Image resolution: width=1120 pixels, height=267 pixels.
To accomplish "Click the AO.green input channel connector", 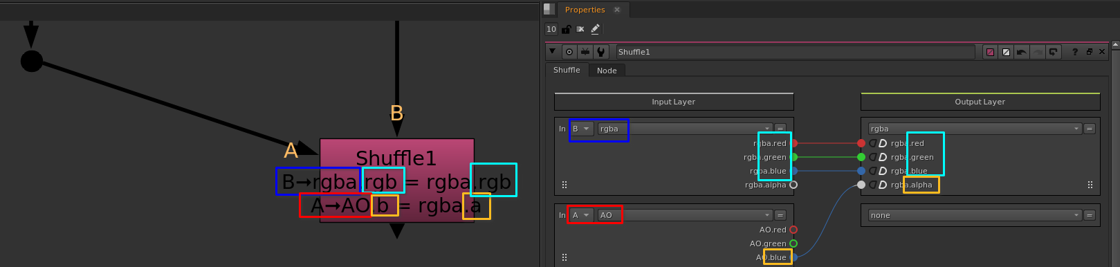I will coord(793,243).
